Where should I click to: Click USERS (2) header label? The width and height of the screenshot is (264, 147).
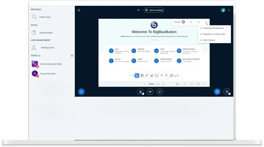(x=35, y=56)
